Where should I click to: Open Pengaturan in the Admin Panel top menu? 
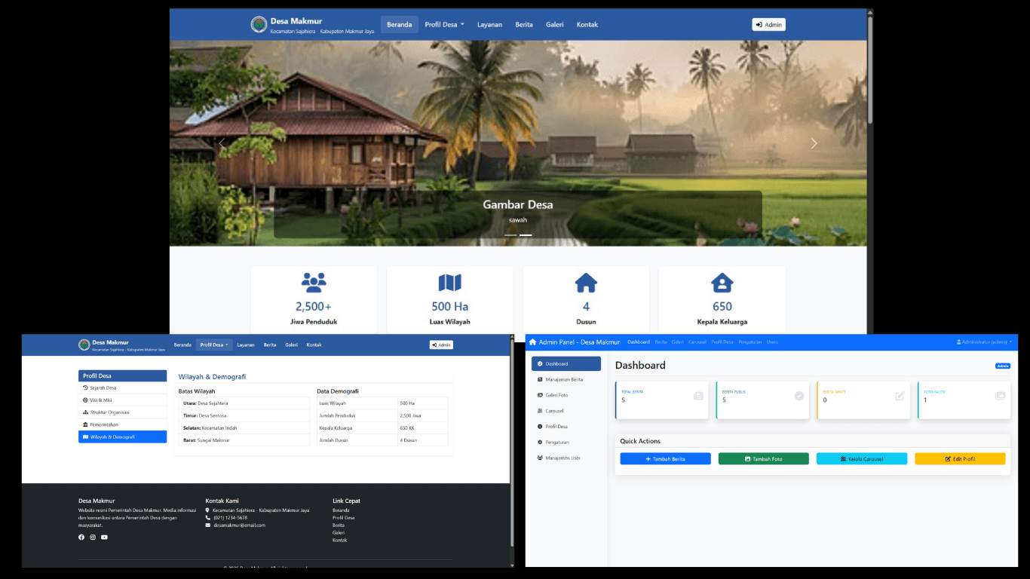750,342
